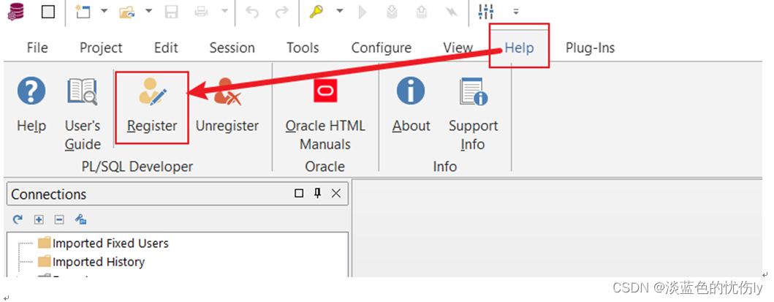Select the Imported Fixed Users folder
Screen dimensions: 774x302
[x=103, y=244]
